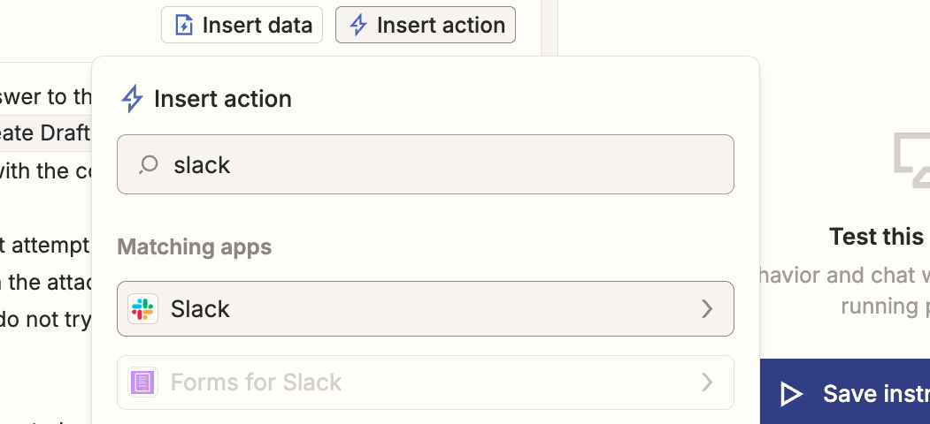Click the chat preview icon above Test this
The width and height of the screenshot is (930, 424).
coord(911,159)
